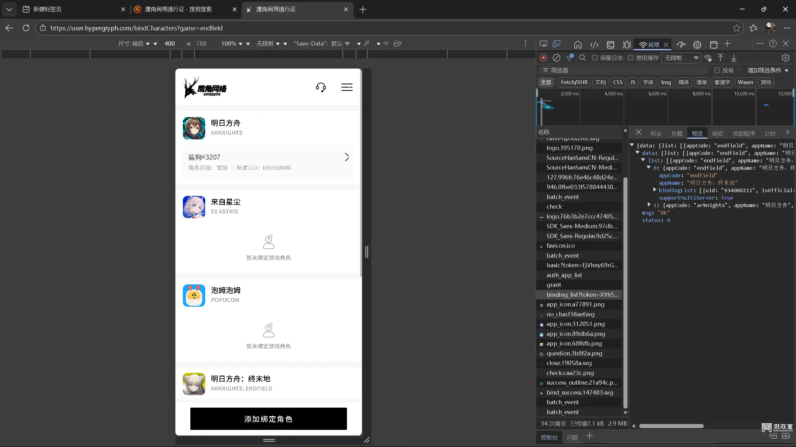796x447 pixels.
Task: Click the preview pane horizontal scrollbar
Action: tap(671, 426)
